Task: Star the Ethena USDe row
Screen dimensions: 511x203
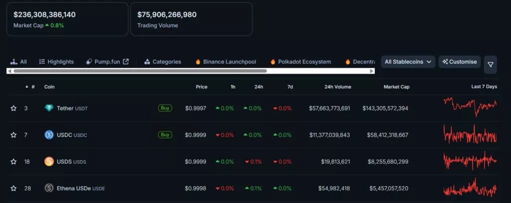Action: pos(13,188)
